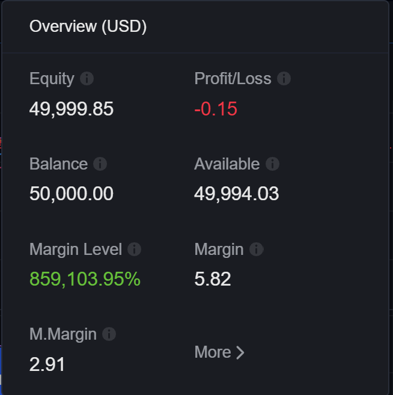393x395 pixels.
Task: Click the Overview (USD) panel title
Action: [88, 26]
